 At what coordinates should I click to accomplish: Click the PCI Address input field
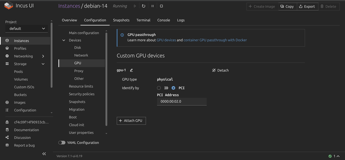pyautogui.click(x=182, y=102)
